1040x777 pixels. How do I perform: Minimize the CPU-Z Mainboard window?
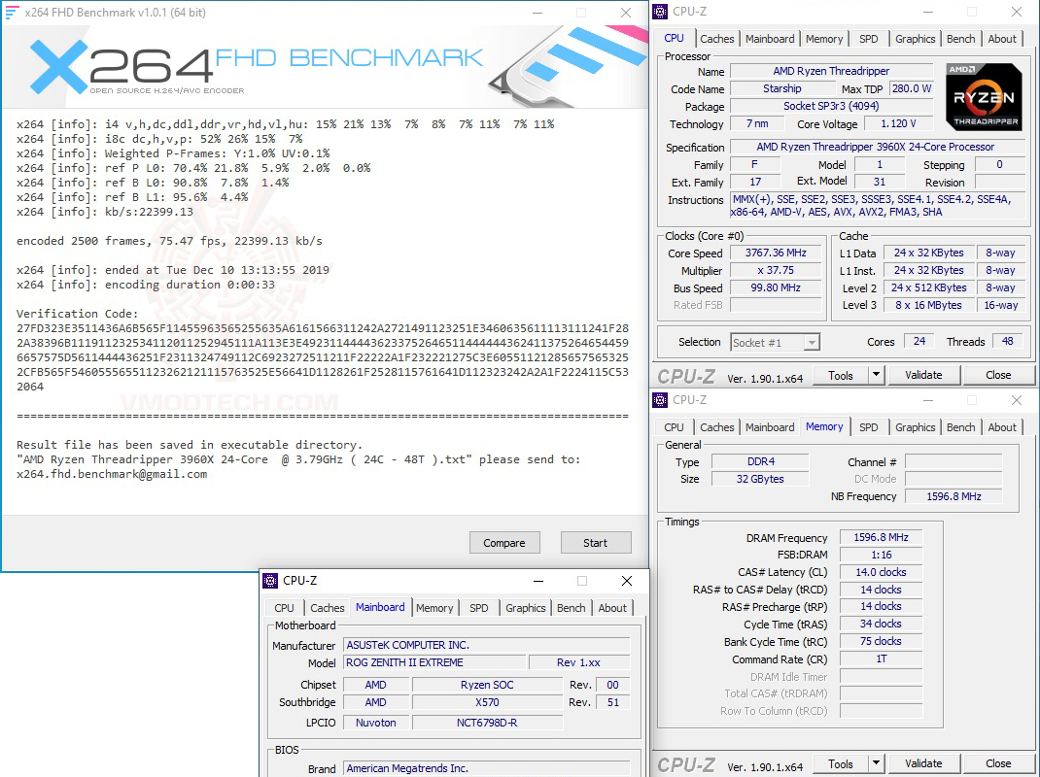click(x=538, y=581)
